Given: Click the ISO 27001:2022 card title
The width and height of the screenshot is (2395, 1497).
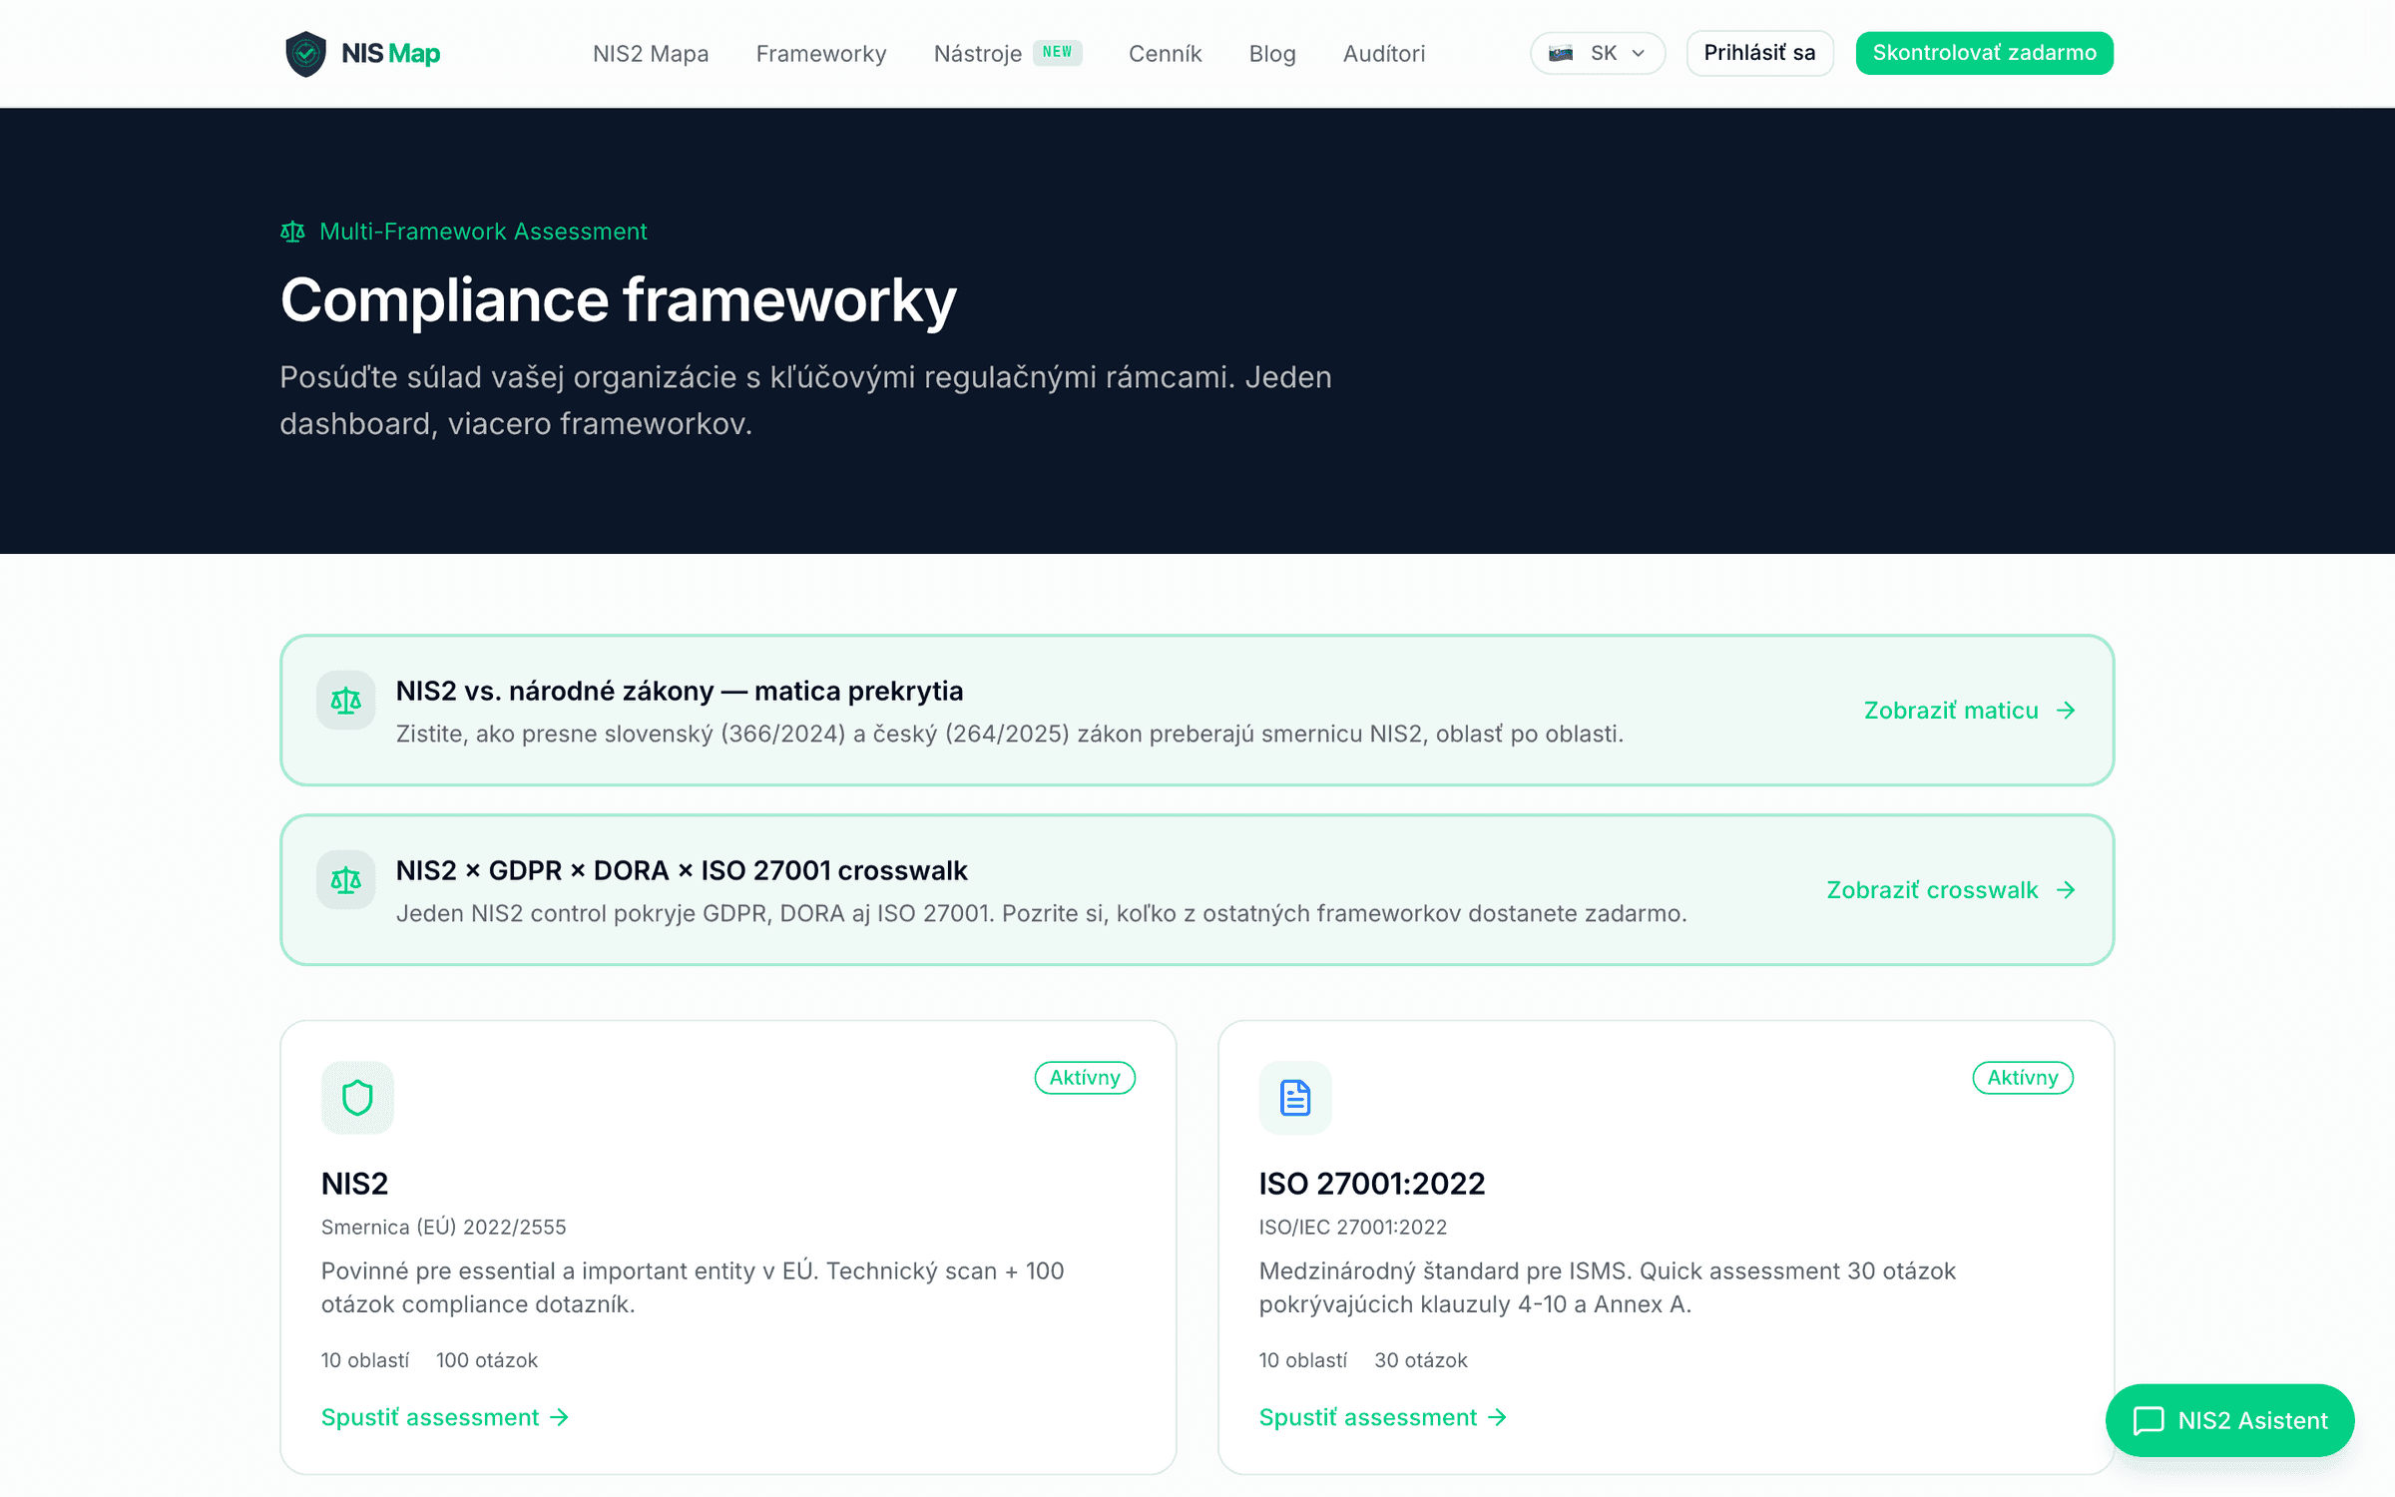Looking at the screenshot, I should (x=1372, y=1184).
